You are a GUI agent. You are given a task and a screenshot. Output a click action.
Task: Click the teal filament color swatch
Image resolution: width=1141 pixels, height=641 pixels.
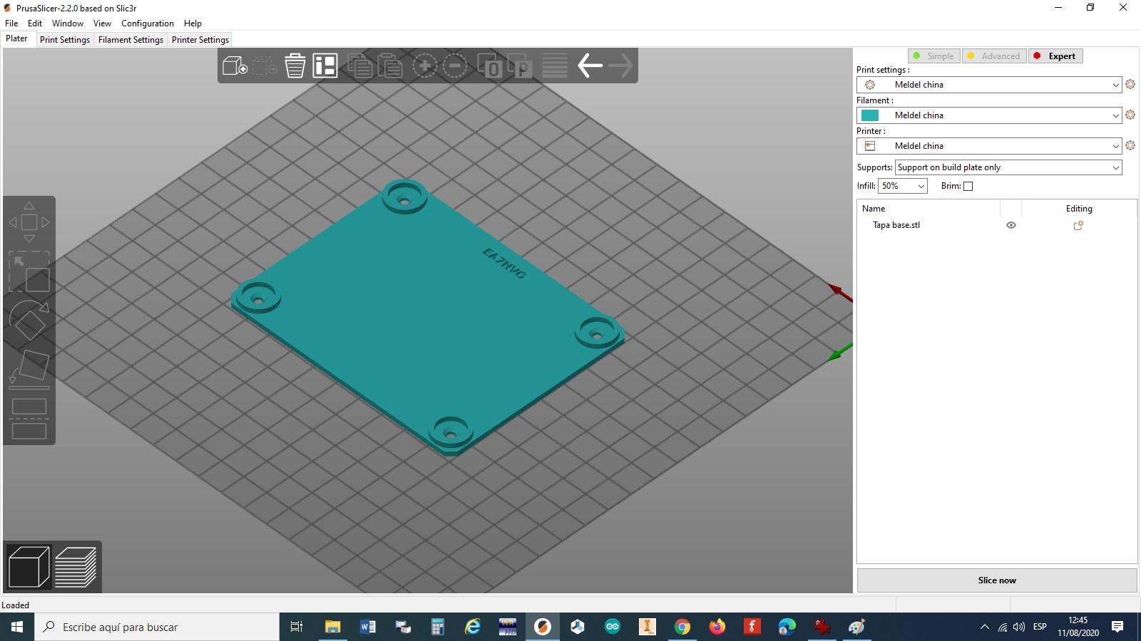coord(870,115)
